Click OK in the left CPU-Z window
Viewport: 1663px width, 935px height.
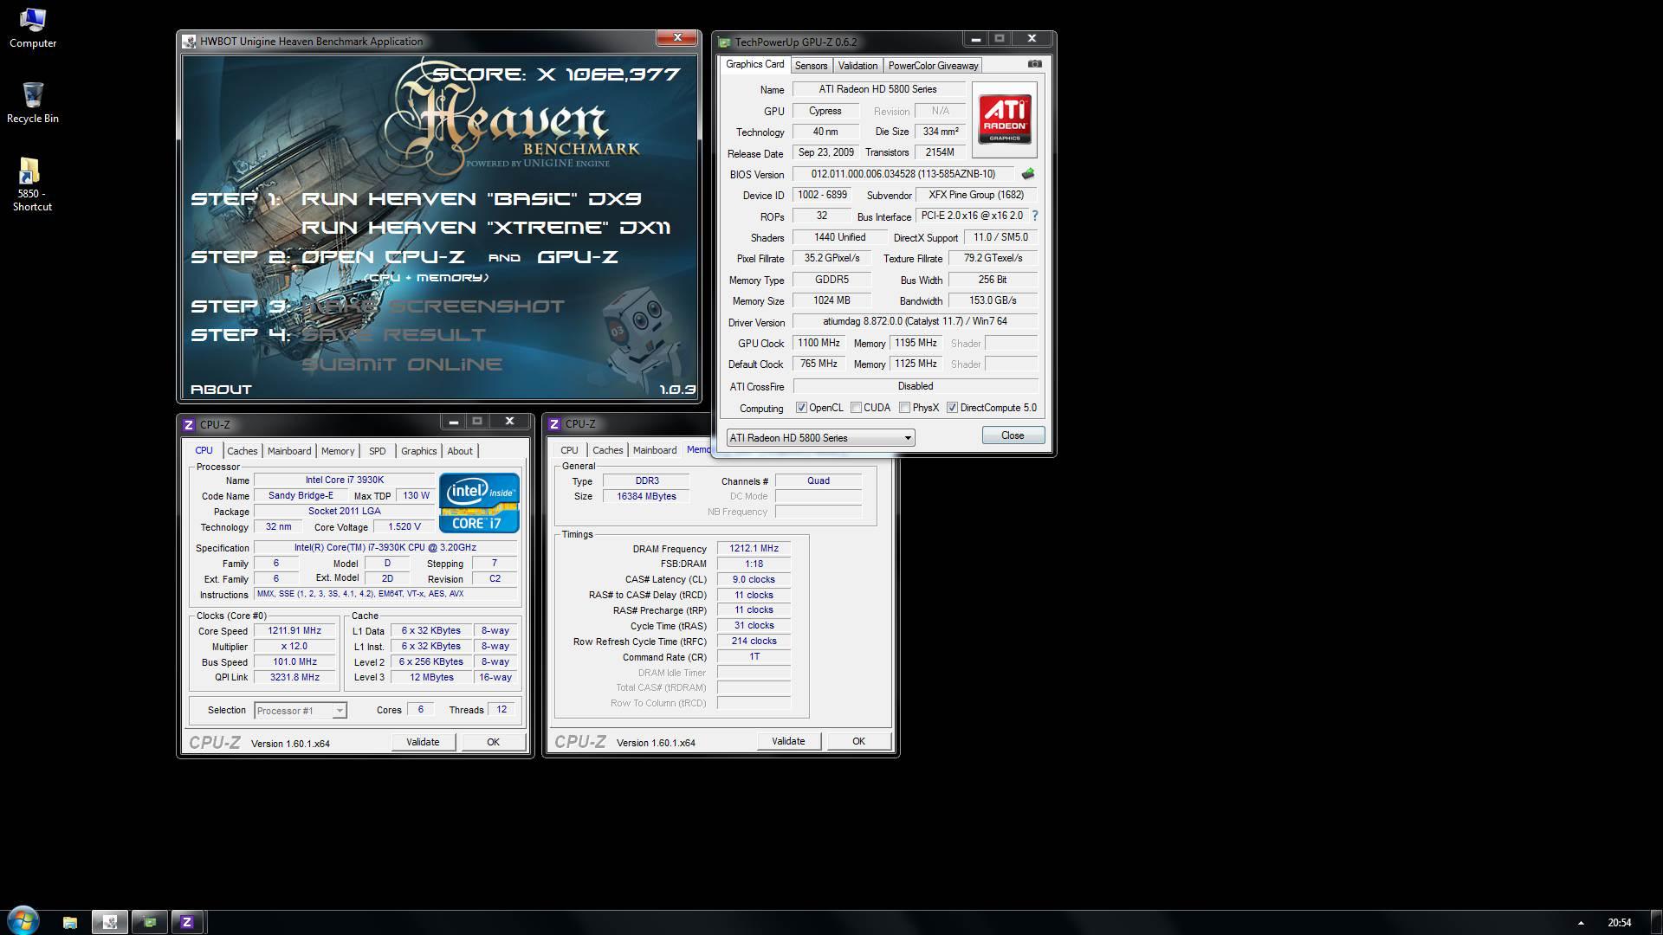tap(493, 742)
